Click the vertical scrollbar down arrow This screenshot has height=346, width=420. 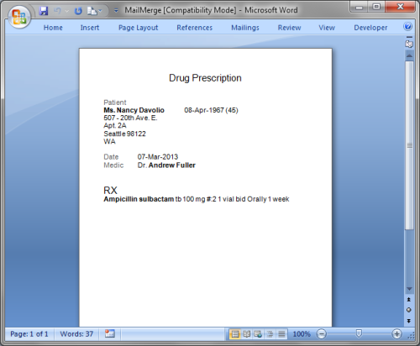click(409, 289)
